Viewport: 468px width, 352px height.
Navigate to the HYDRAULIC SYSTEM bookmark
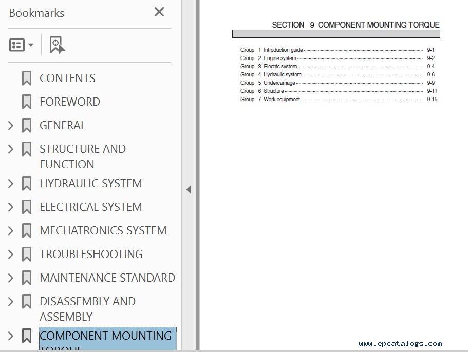coord(91,183)
